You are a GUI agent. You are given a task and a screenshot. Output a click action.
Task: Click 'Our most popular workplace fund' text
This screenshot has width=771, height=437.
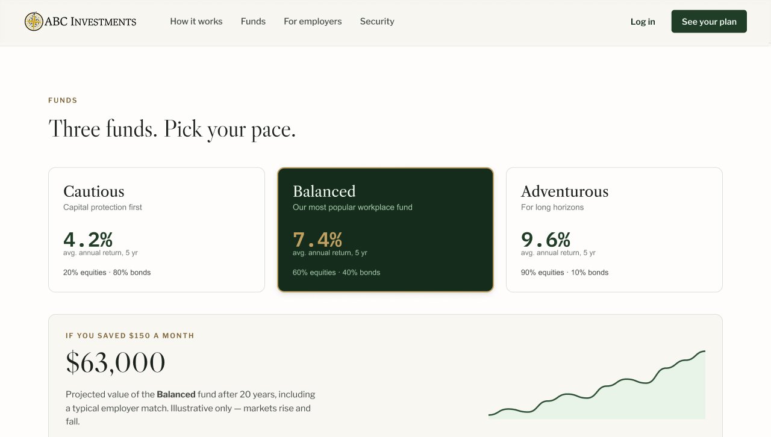[352, 207]
